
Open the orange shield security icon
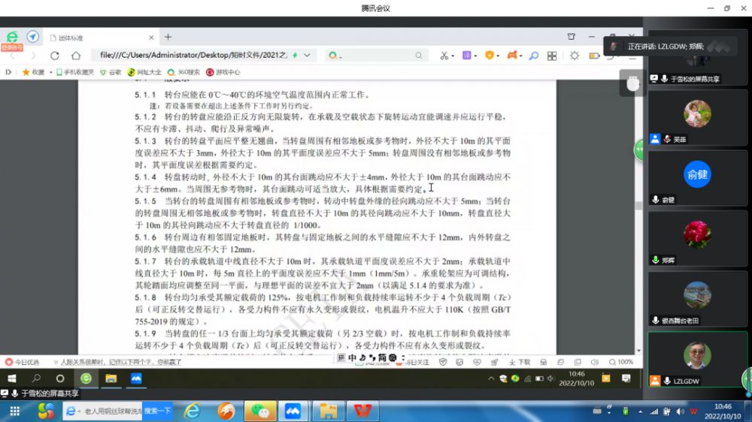(x=490, y=55)
